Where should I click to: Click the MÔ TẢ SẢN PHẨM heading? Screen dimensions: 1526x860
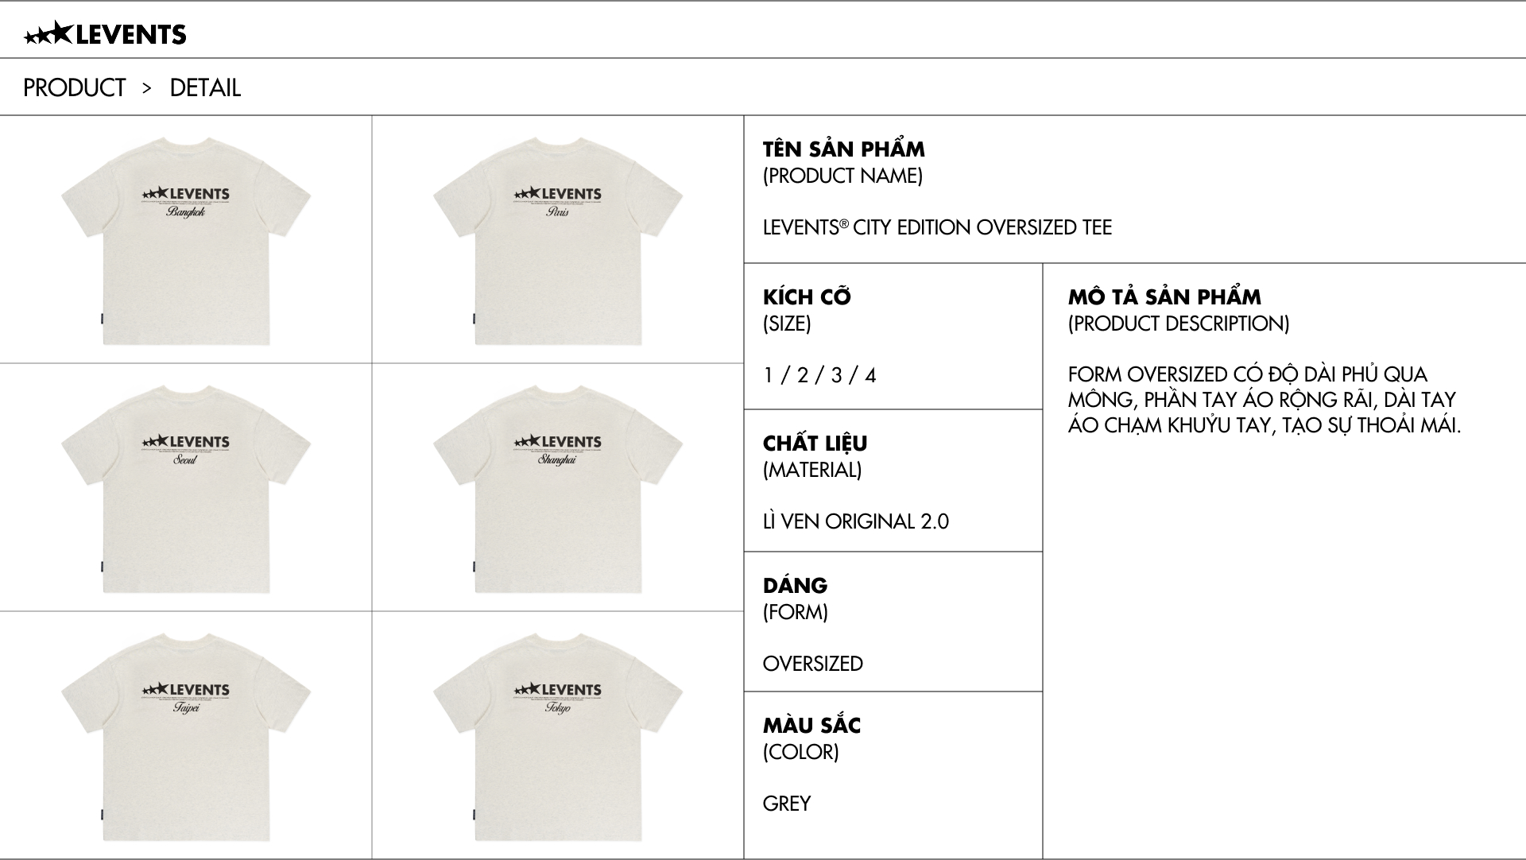click(x=1164, y=297)
